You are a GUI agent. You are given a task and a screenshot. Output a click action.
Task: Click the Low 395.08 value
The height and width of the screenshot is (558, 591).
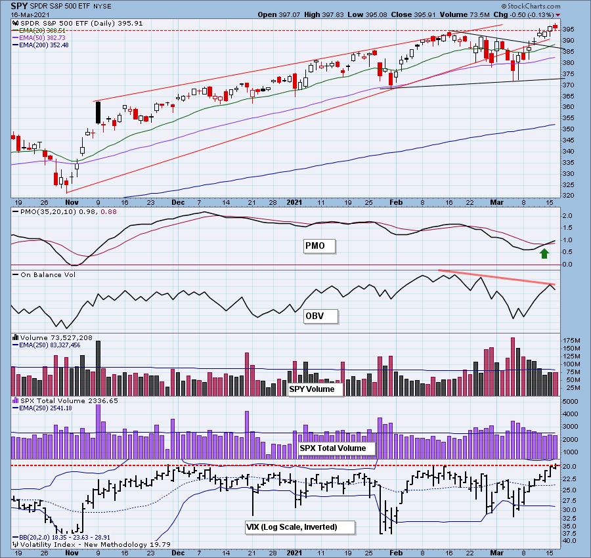pos(368,14)
